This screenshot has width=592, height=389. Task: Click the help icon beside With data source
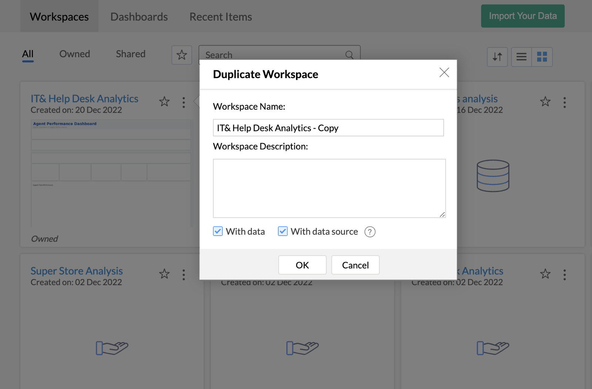370,232
